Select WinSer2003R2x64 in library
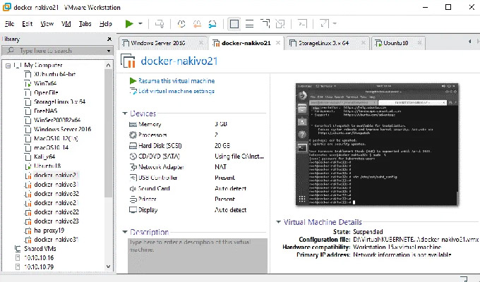Screen dimensions: 480x282 click(57, 120)
